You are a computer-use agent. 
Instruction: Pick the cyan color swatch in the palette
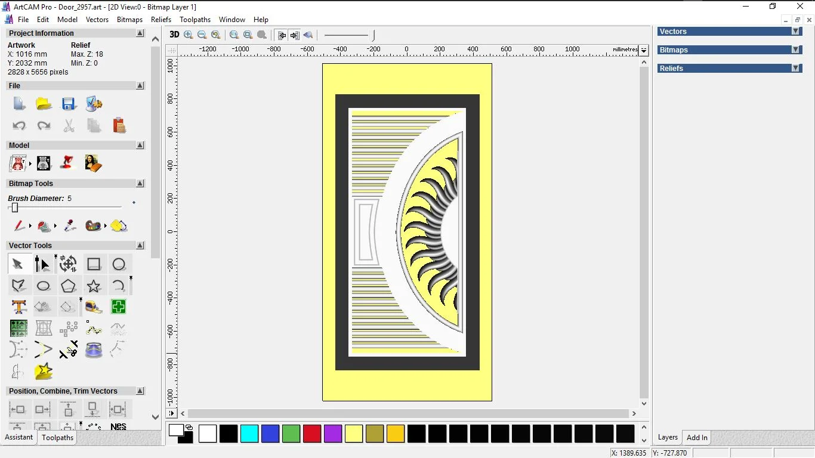249,434
